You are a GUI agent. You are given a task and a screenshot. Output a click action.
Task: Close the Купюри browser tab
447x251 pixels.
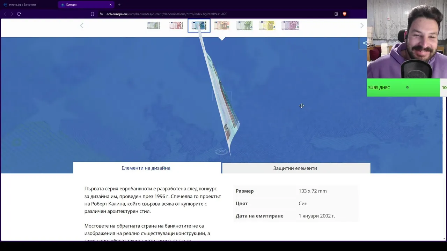(110, 5)
